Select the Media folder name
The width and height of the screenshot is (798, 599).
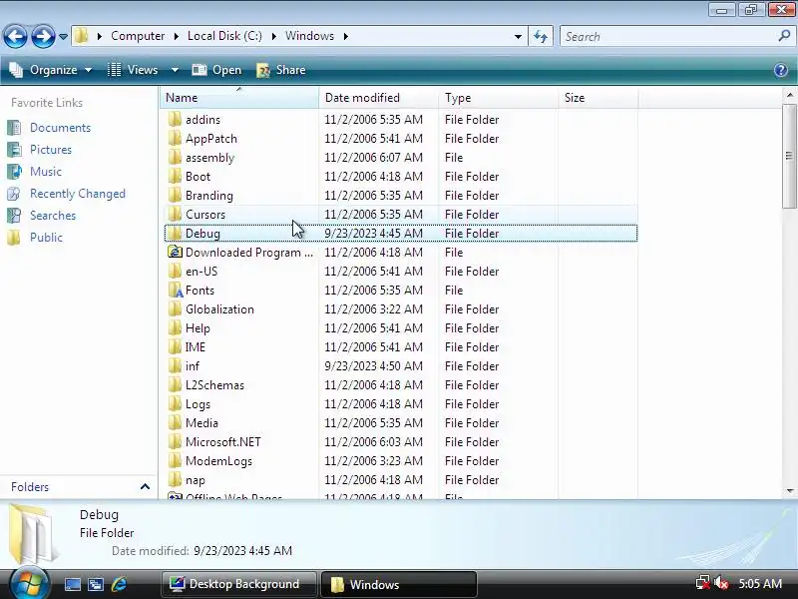(201, 422)
